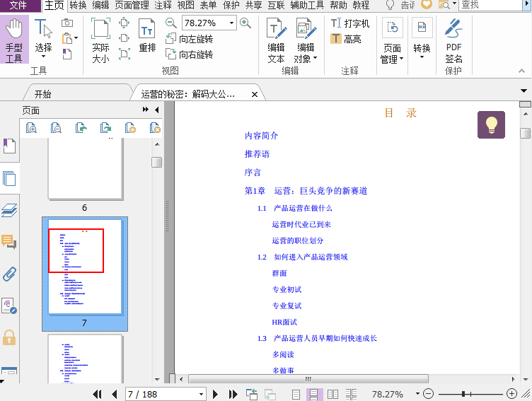Insert page icon in Pages panel

pyautogui.click(x=130, y=128)
